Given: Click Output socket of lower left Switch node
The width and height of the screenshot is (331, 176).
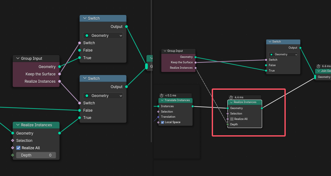Looking at the screenshot, I should tap(126, 87).
